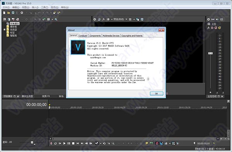Screen dimensions: 232x152
Task: Toggle the enable snapping magnet icon
Action: click(x=157, y=143)
